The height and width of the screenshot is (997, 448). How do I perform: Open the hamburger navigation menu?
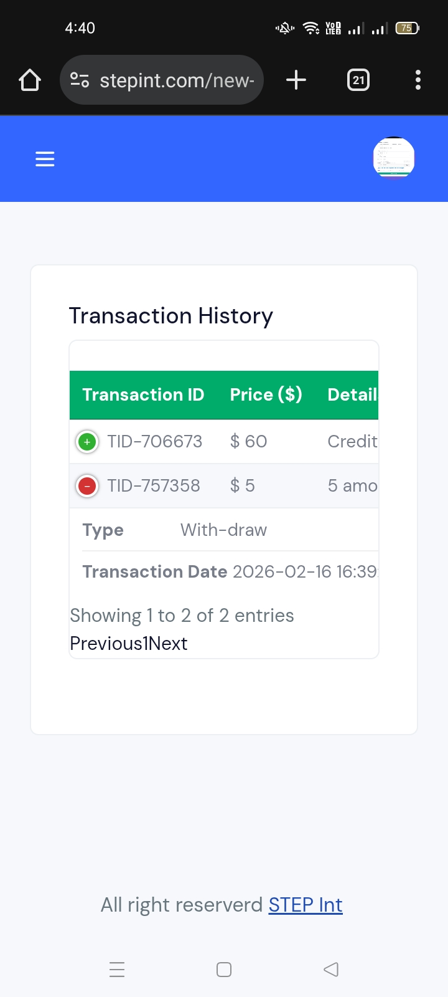click(x=45, y=159)
